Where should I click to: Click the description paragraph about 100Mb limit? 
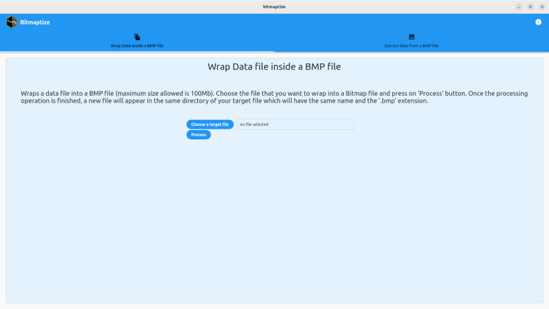[274, 97]
